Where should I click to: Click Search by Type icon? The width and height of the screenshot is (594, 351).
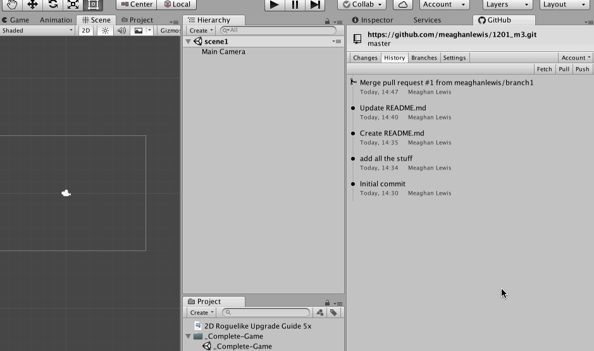point(320,312)
